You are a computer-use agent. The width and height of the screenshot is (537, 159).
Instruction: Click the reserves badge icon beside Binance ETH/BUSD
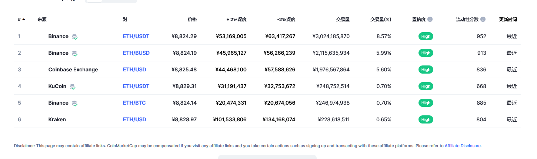pos(75,53)
